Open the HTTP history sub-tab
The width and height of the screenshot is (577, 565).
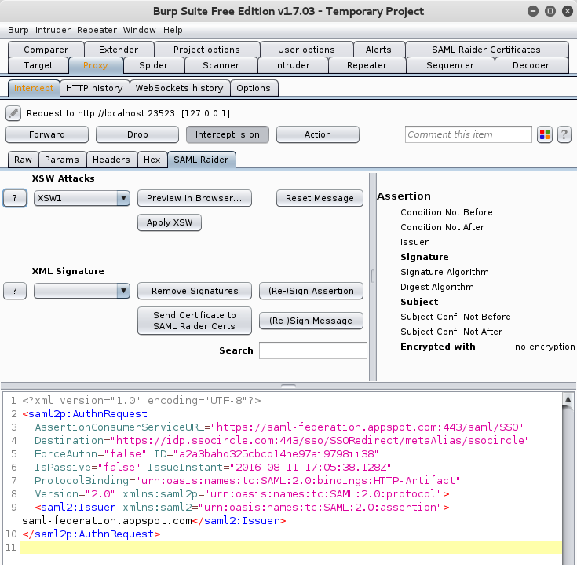94,88
